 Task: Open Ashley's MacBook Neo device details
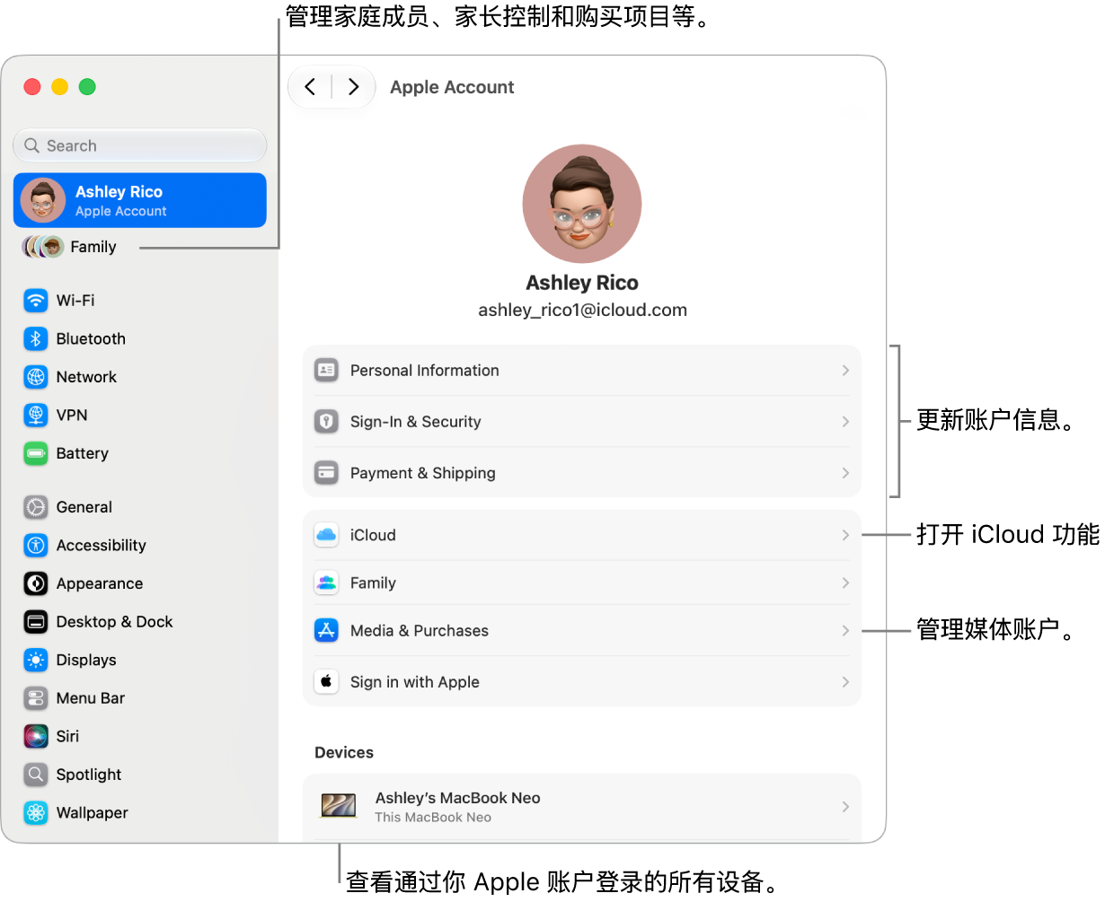click(582, 806)
